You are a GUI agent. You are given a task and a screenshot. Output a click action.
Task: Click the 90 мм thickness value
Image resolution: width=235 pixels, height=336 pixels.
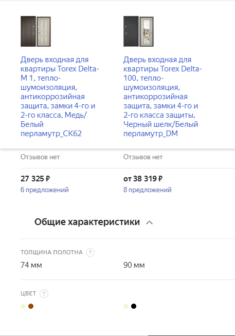[134, 265]
